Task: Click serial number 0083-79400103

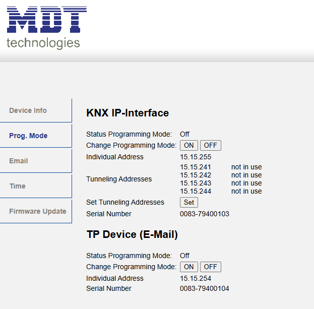Action: click(x=204, y=214)
